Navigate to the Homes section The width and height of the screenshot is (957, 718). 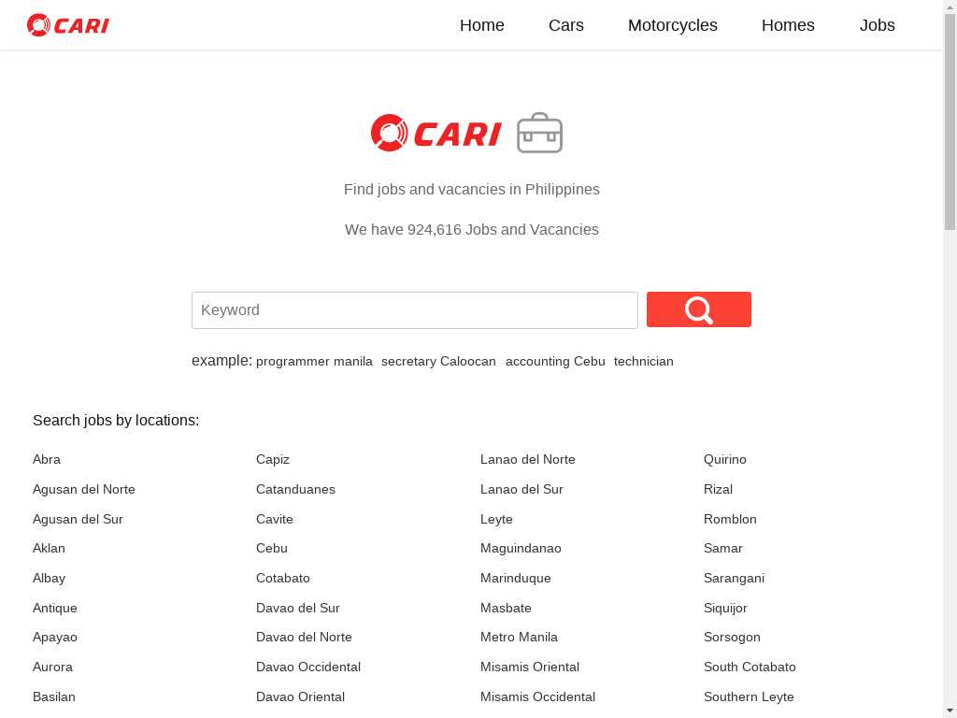[x=787, y=25]
